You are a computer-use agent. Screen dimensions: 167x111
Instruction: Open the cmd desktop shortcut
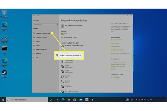coord(4,50)
